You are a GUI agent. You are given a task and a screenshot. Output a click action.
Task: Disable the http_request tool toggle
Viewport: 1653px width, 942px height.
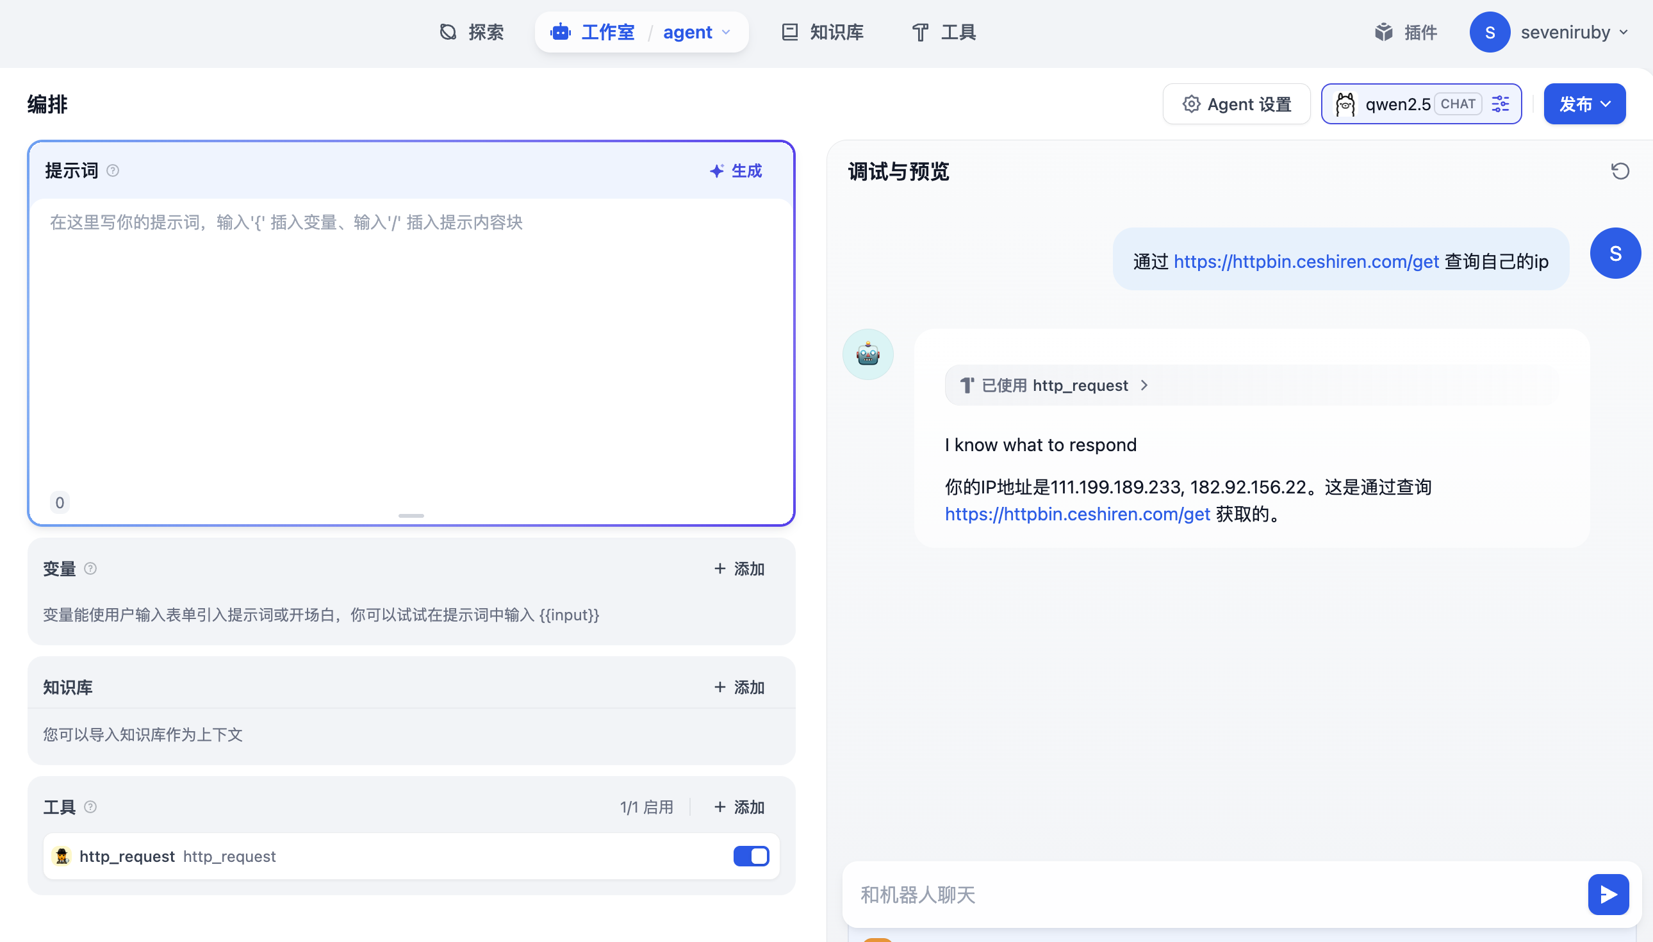pos(750,856)
